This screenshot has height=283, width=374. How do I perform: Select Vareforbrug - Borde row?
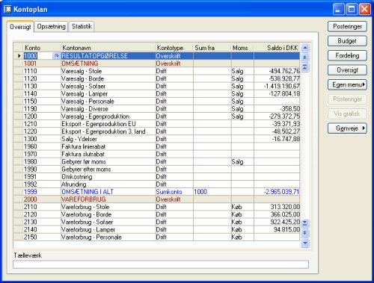tap(157, 214)
